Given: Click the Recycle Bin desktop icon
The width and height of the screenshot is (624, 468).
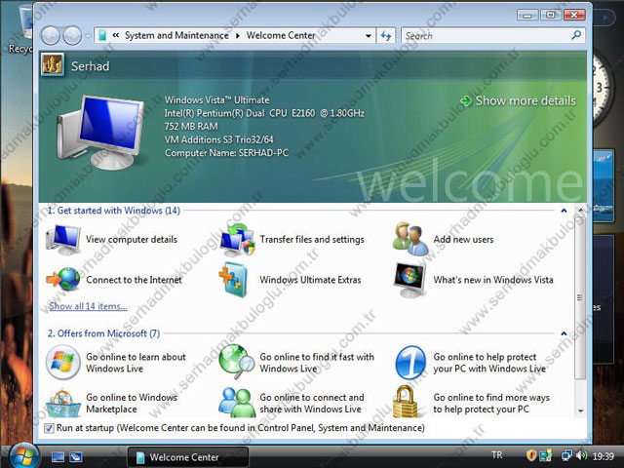Looking at the screenshot, I should tap(19, 28).
